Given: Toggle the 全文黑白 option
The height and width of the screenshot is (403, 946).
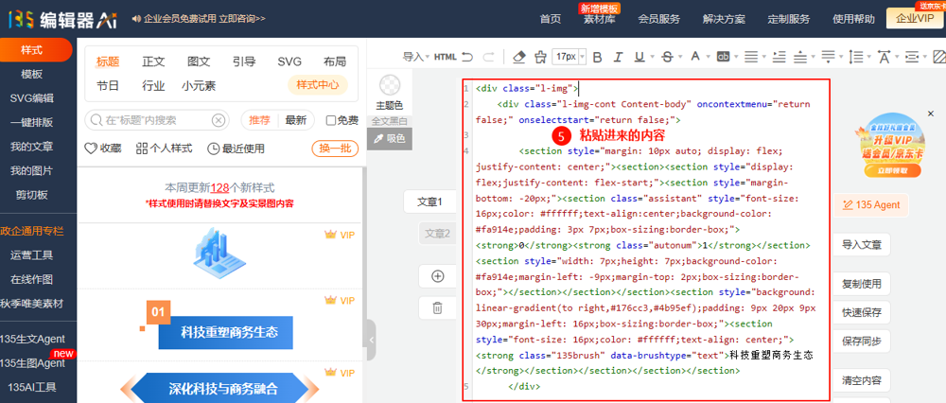Looking at the screenshot, I should click(x=390, y=121).
